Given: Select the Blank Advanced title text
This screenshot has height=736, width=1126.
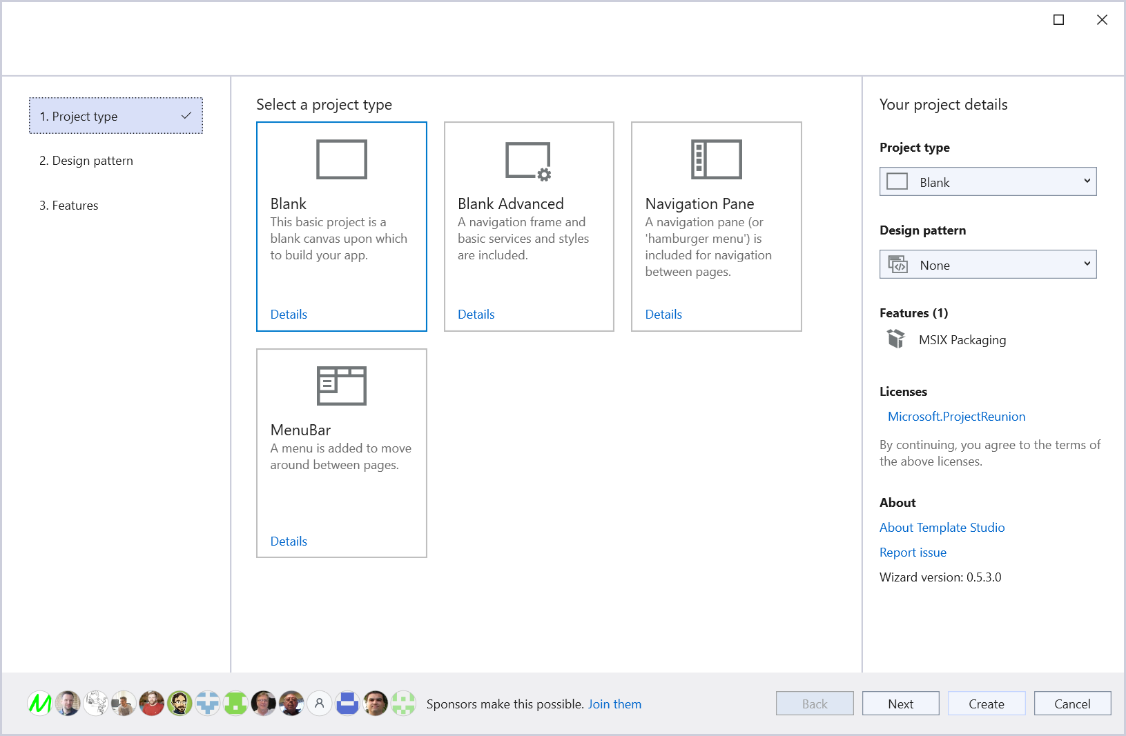Looking at the screenshot, I should [x=511, y=203].
